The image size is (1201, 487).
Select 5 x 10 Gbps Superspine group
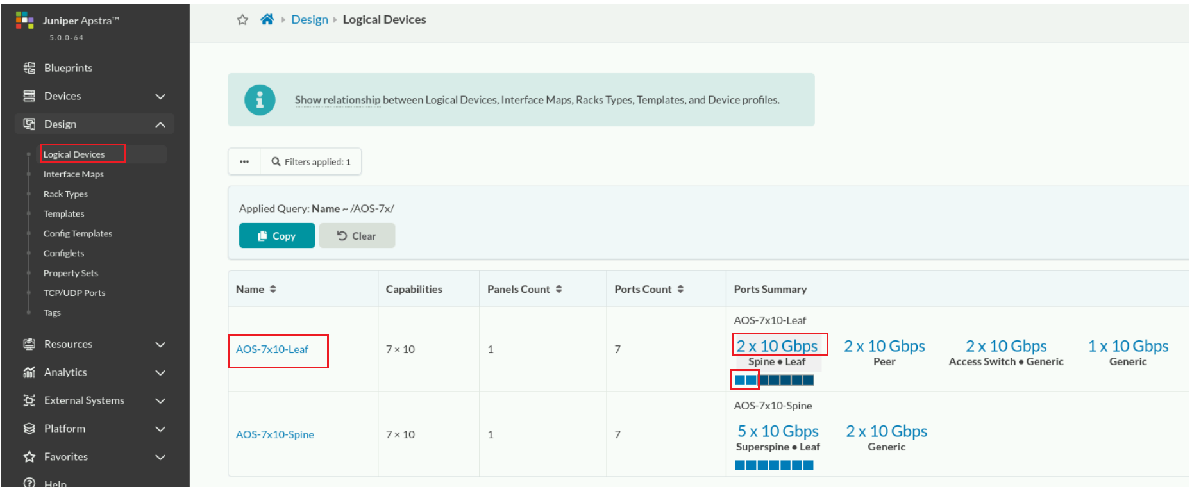[778, 438]
